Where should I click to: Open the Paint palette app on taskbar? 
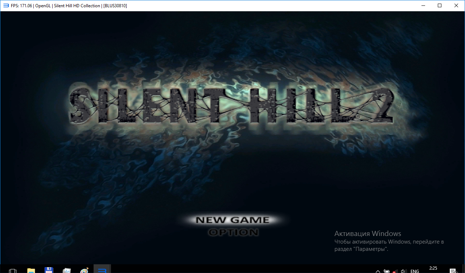pyautogui.click(x=84, y=270)
